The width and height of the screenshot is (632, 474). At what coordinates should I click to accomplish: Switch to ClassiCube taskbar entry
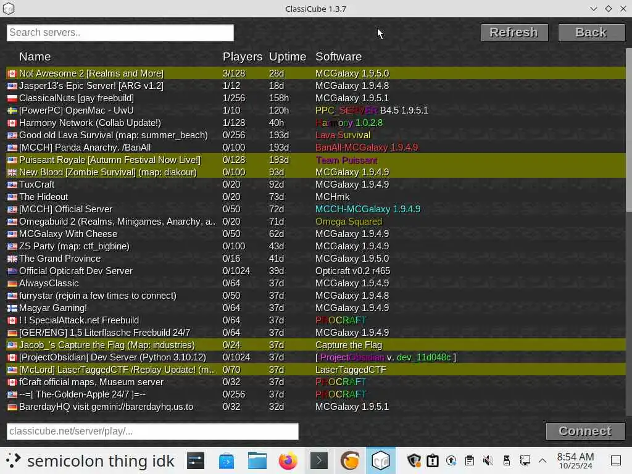pyautogui.click(x=380, y=460)
